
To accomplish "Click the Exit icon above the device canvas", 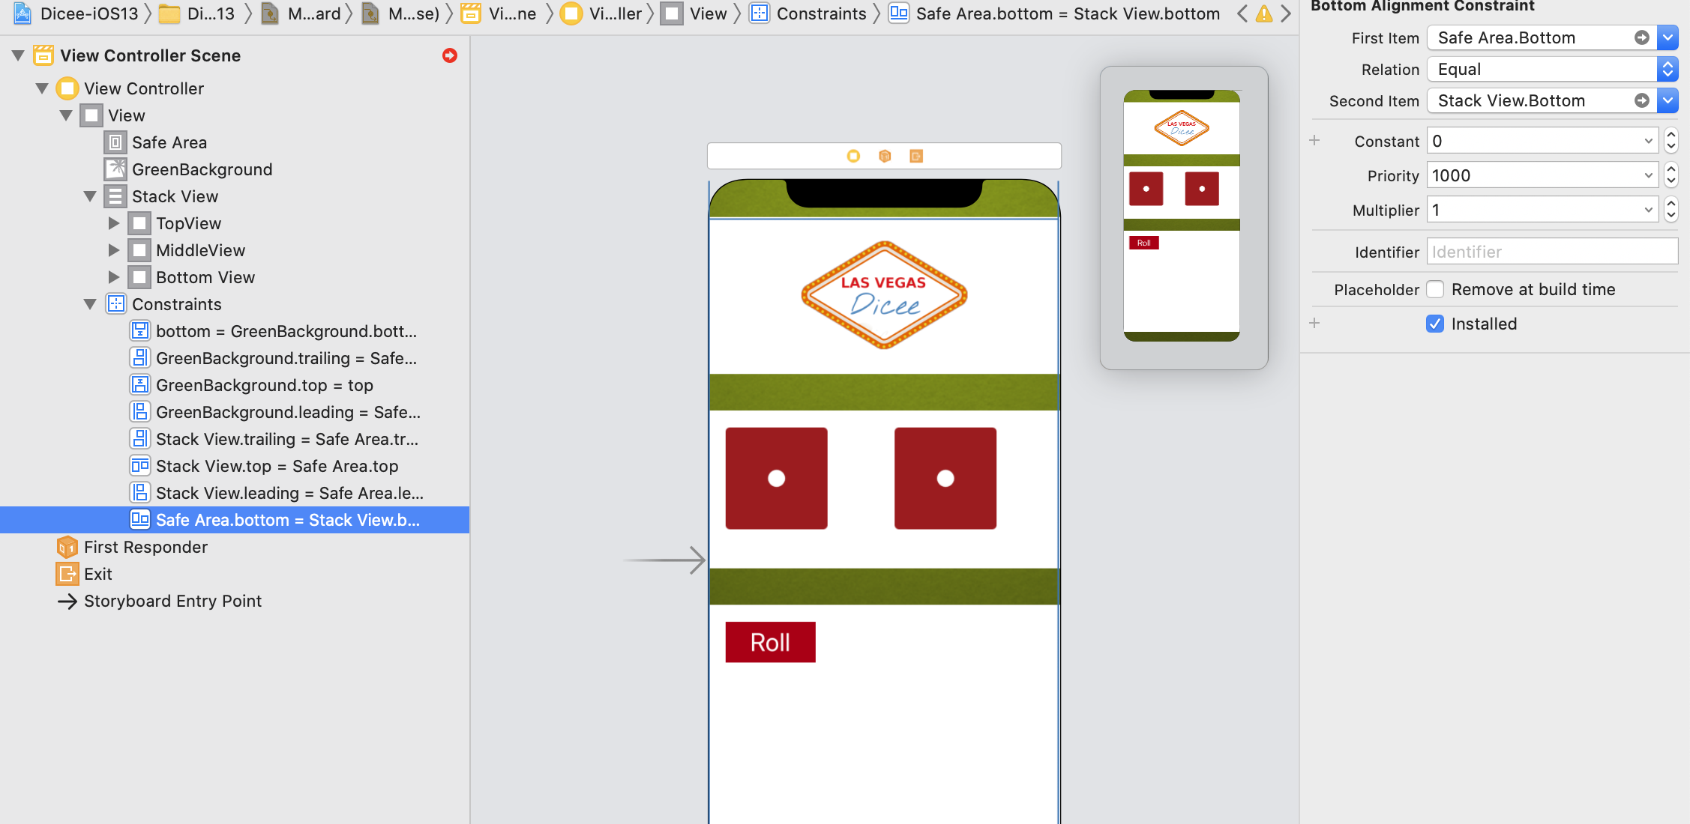I will (x=916, y=156).
